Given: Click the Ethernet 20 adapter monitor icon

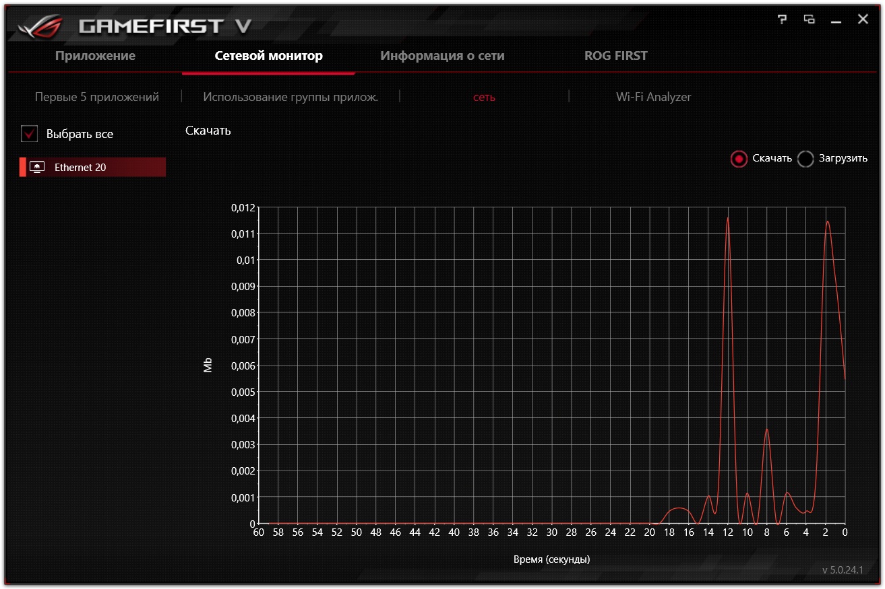Looking at the screenshot, I should 38,167.
